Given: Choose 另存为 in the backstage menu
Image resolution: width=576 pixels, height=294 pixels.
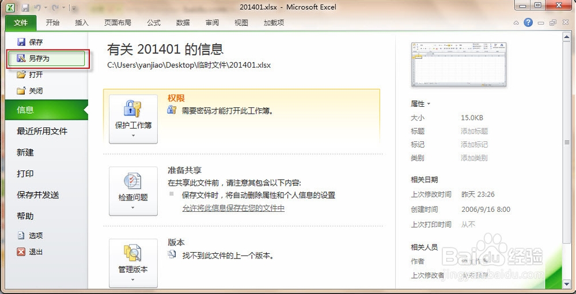Looking at the screenshot, I should (x=47, y=59).
